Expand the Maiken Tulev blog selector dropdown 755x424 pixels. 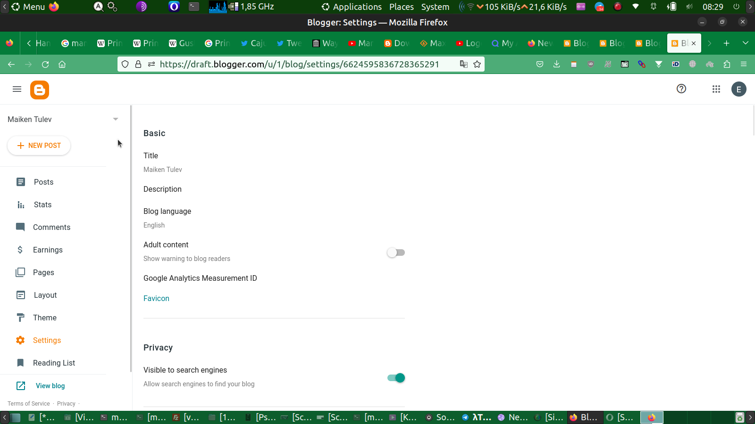point(116,119)
